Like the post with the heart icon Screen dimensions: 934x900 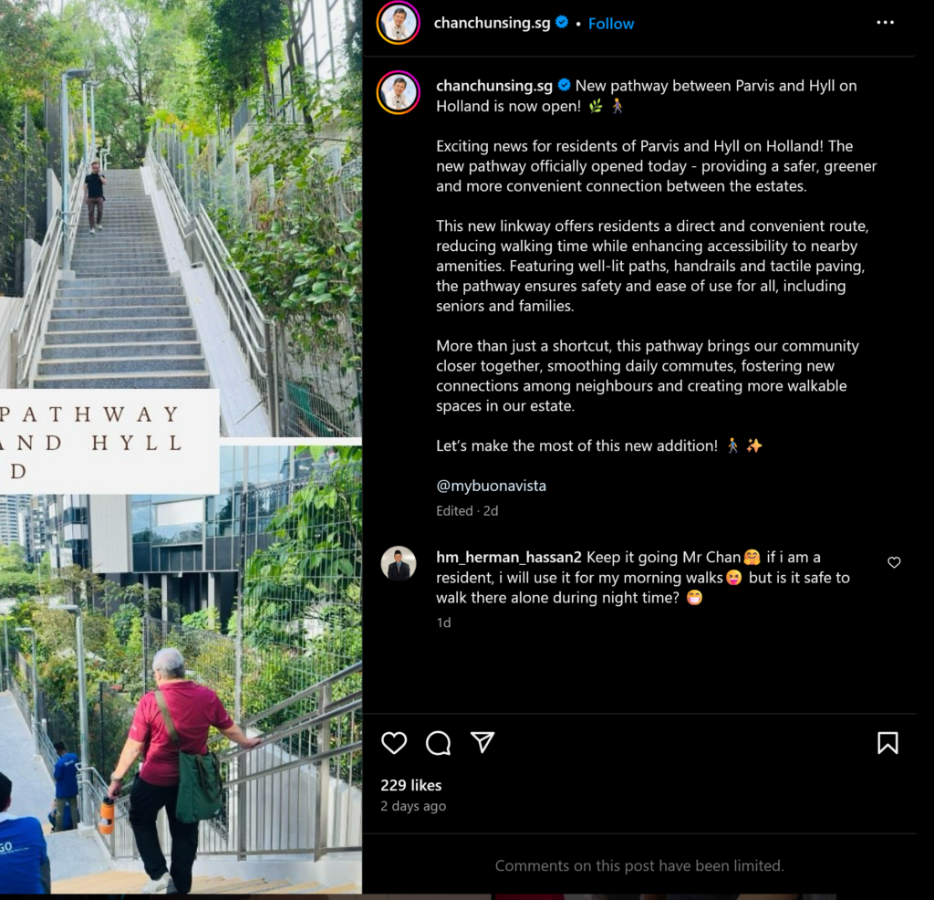(x=394, y=743)
